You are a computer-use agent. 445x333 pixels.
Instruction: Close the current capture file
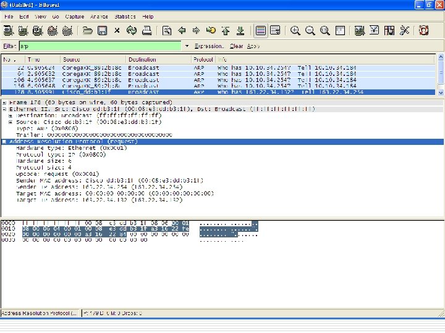(x=117, y=30)
